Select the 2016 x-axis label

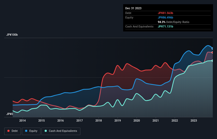point(61,121)
